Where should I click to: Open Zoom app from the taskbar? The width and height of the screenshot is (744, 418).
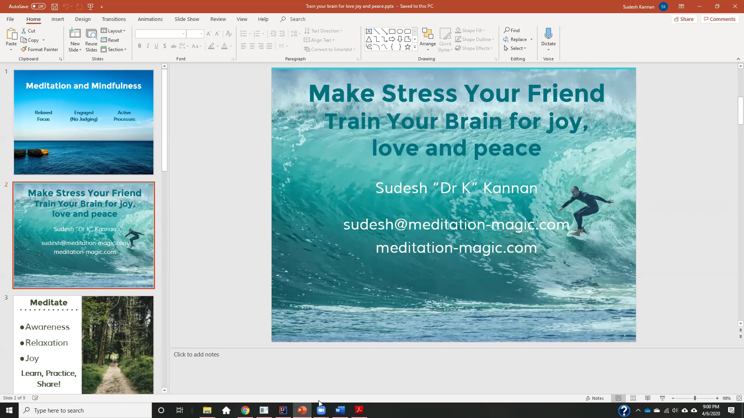(x=321, y=410)
